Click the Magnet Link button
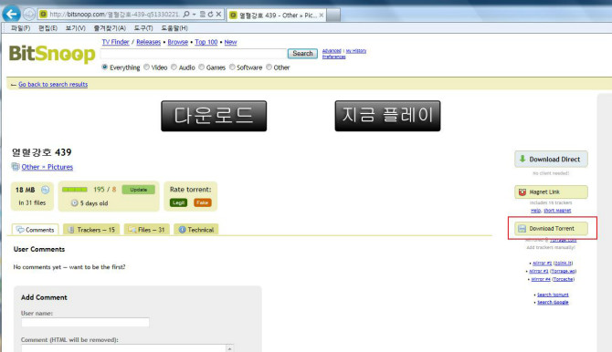Screen dimensions: 612x352 551,192
